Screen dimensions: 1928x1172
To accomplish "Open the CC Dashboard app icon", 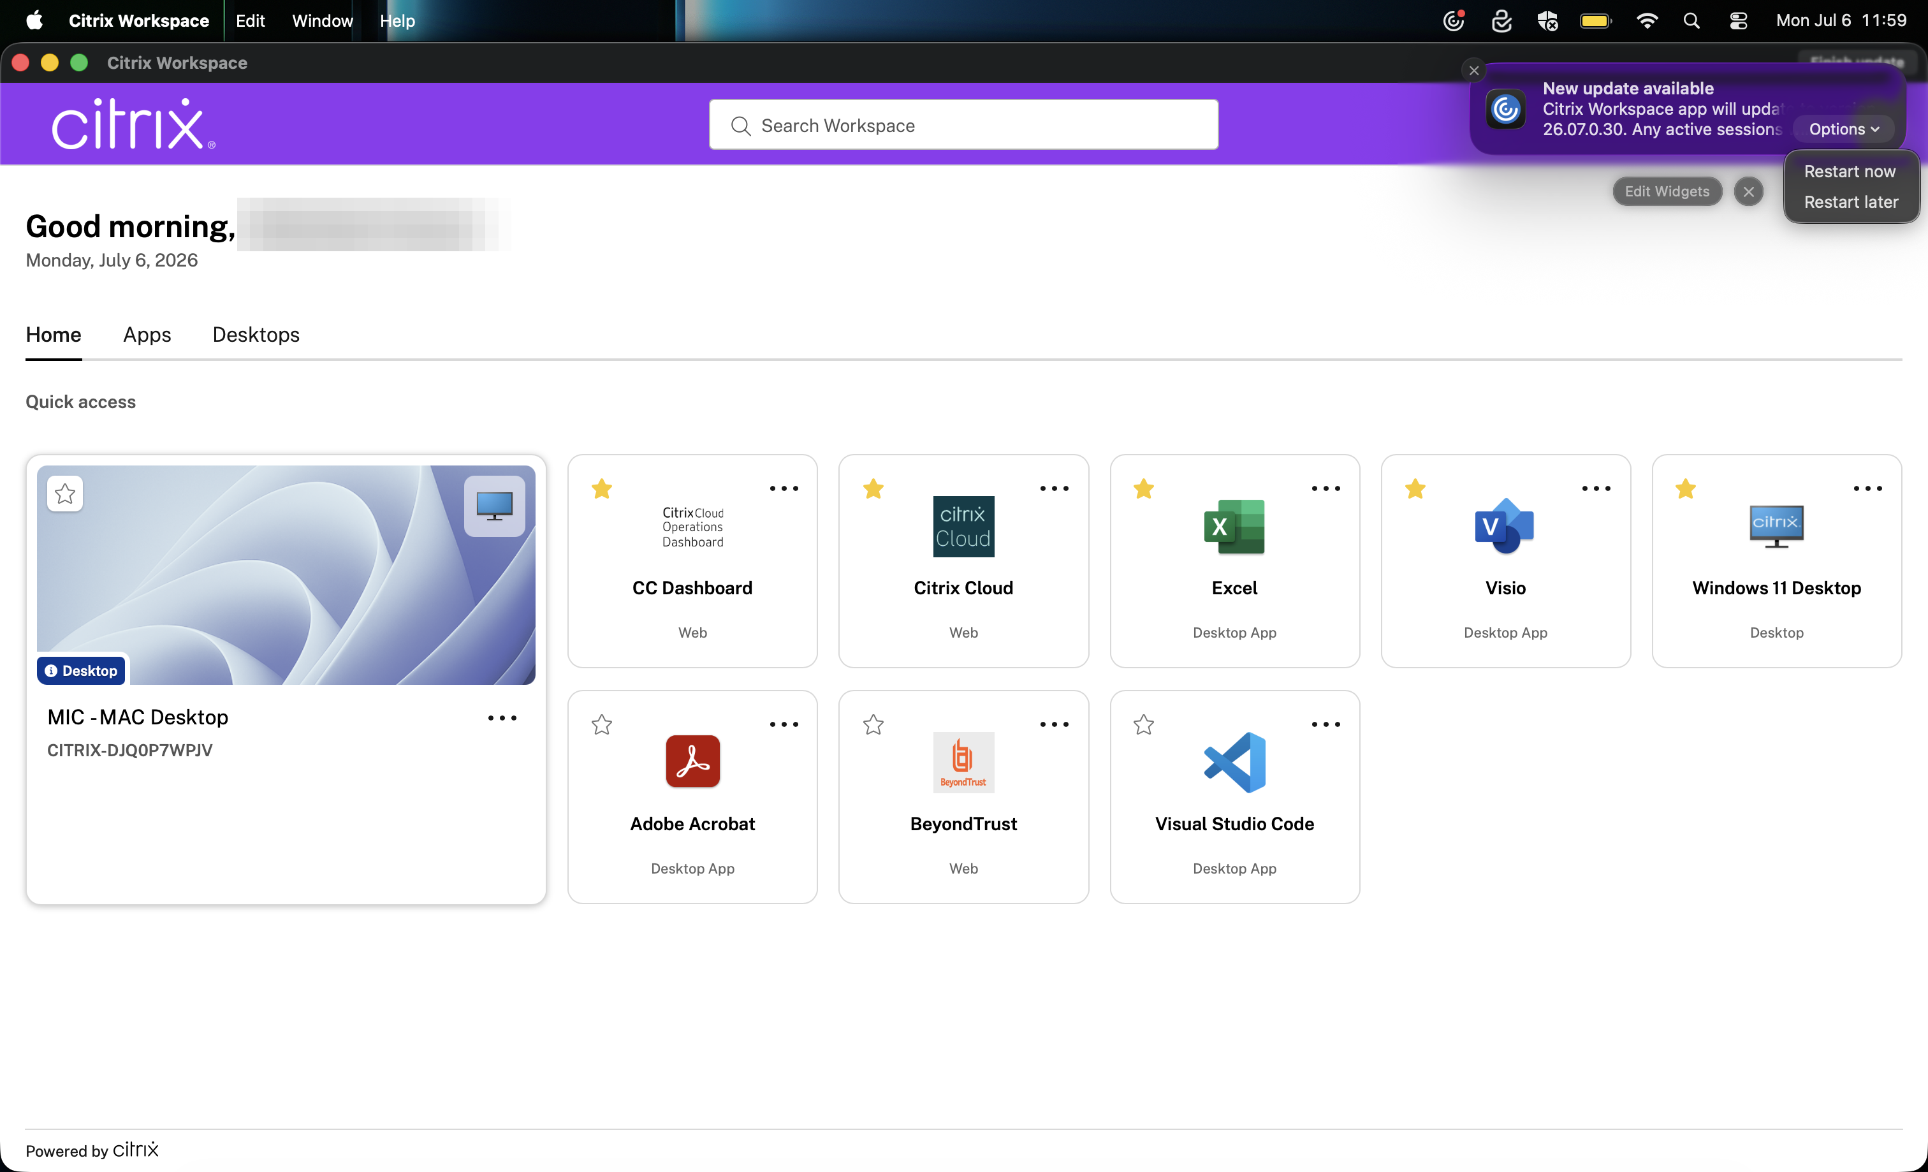I will click(x=692, y=527).
